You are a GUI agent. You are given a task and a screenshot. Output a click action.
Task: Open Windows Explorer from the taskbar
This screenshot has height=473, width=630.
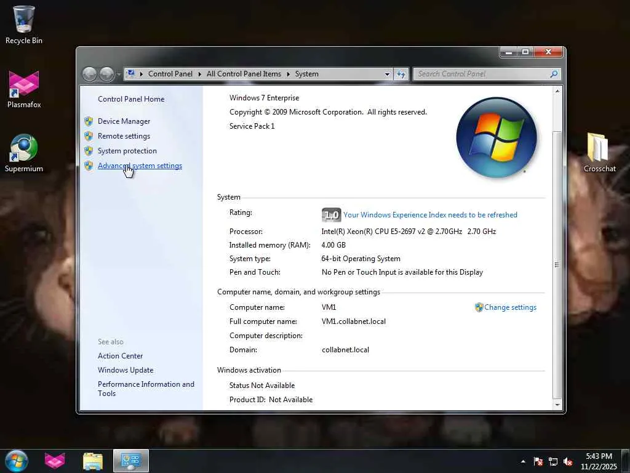93,461
